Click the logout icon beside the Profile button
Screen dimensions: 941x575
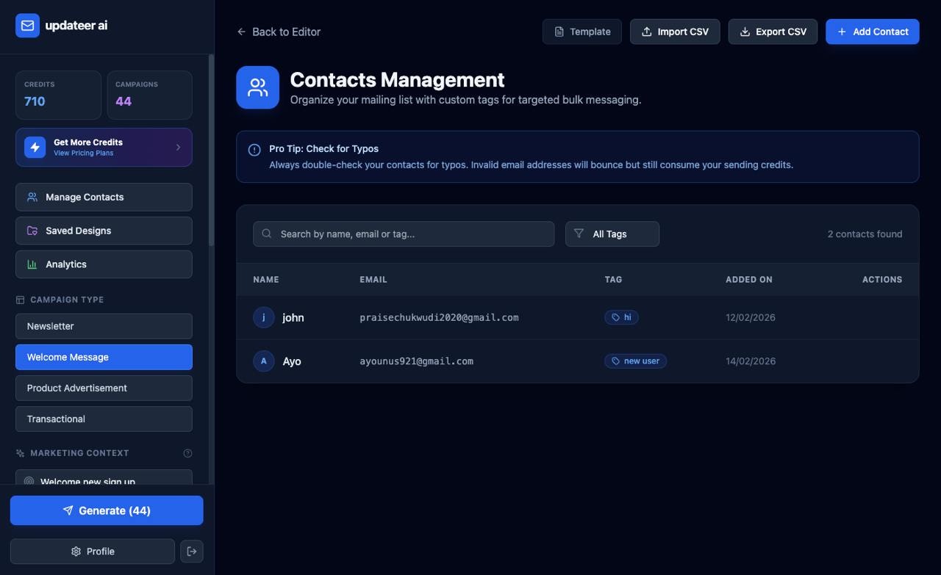click(x=191, y=551)
